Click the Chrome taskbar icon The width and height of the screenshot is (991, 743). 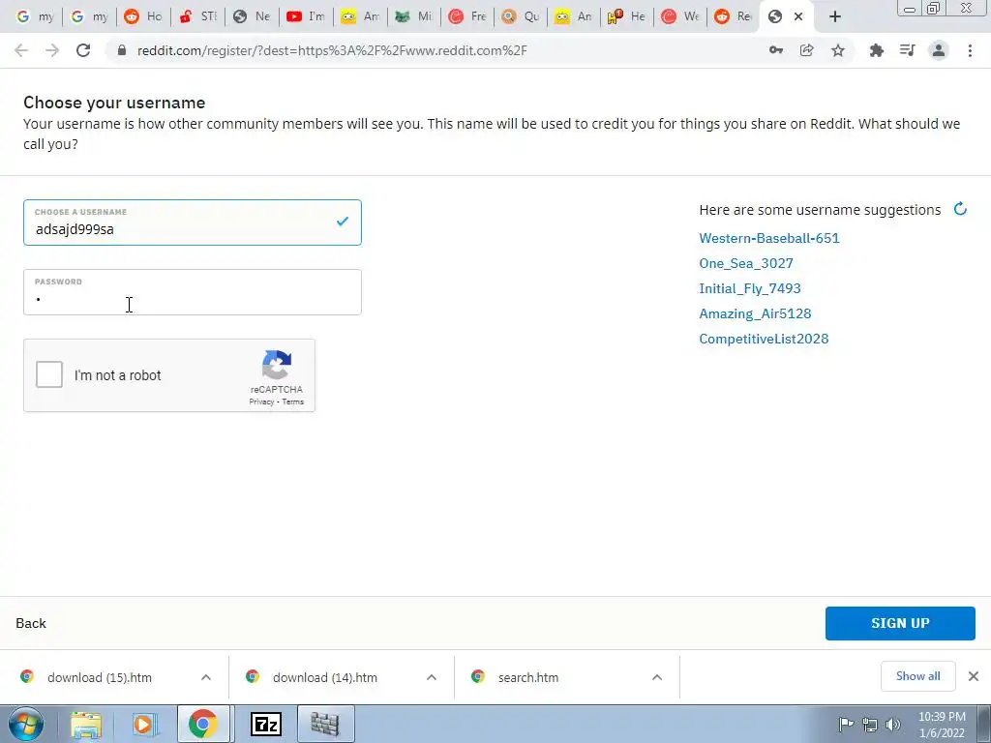pyautogui.click(x=203, y=724)
